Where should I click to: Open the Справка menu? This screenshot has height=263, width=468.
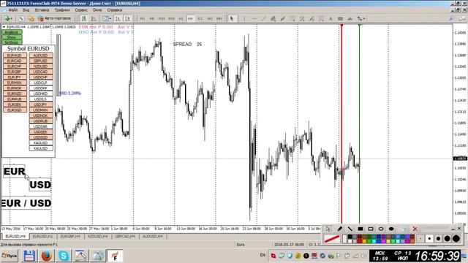pos(115,9)
